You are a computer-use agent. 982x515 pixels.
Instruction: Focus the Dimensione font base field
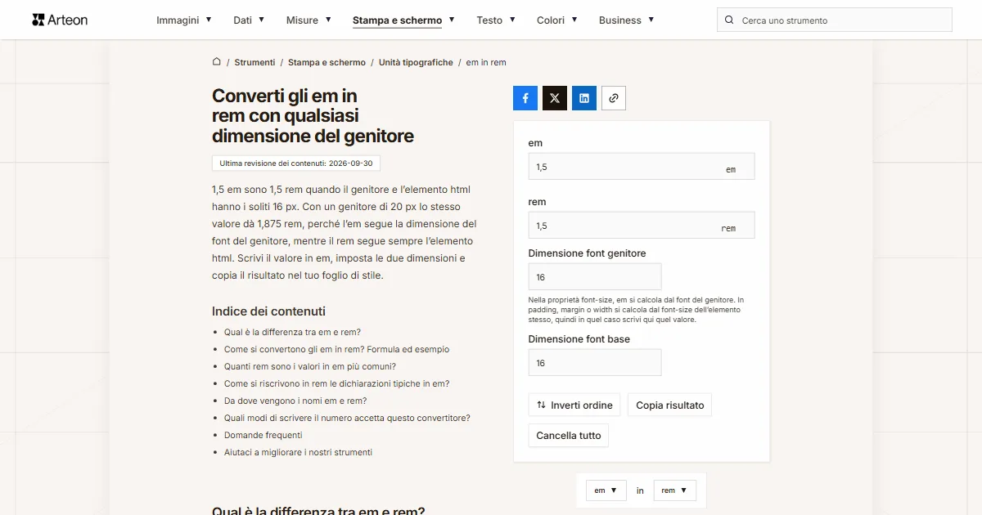(595, 363)
